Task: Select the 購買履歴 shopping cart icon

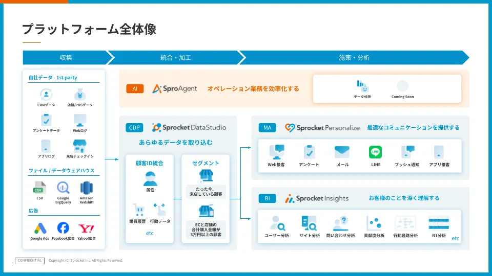Action: tap(138, 210)
